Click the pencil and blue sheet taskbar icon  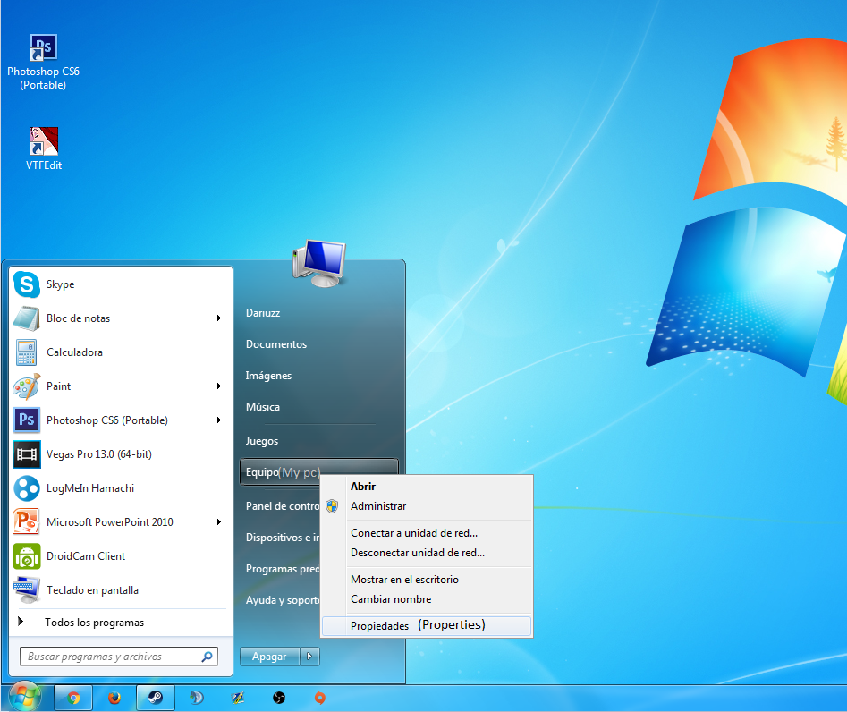[238, 698]
